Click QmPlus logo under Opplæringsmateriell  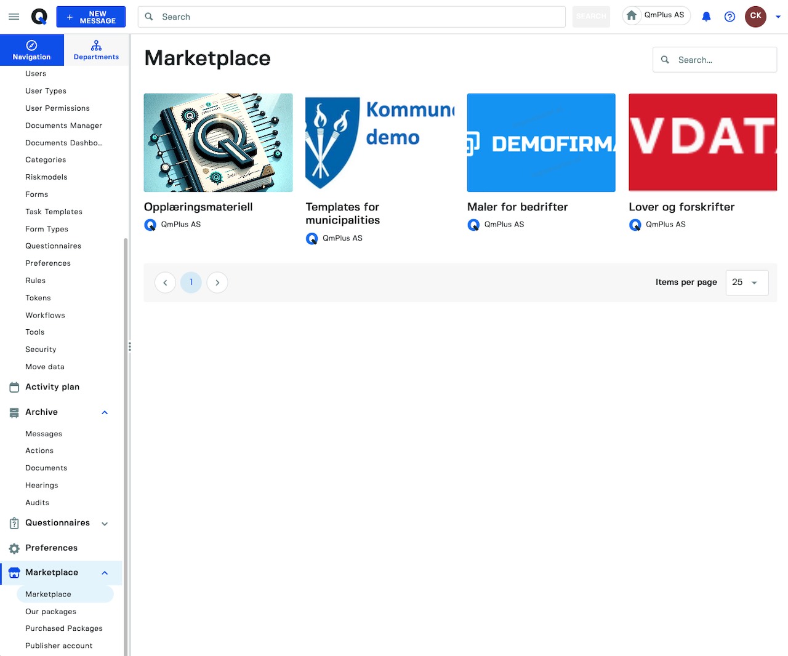coord(150,225)
